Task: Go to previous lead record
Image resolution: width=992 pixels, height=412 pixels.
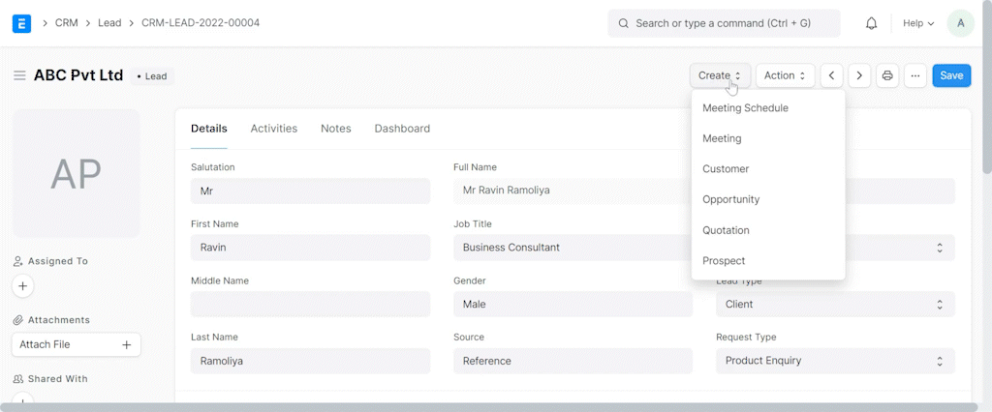Action: point(831,75)
